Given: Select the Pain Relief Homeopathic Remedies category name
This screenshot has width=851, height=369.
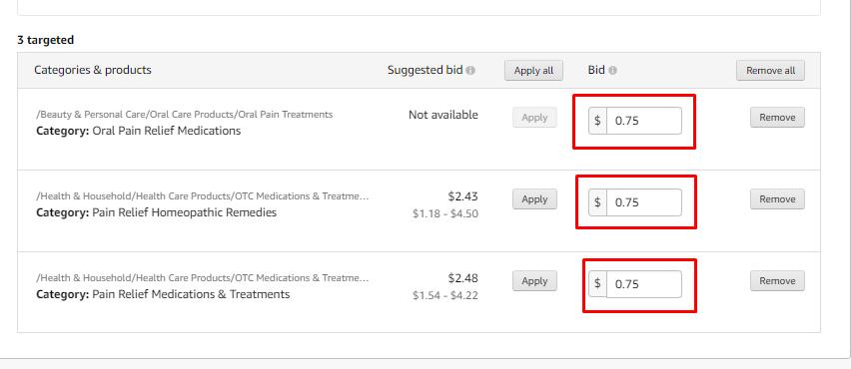Looking at the screenshot, I should click(x=185, y=212).
